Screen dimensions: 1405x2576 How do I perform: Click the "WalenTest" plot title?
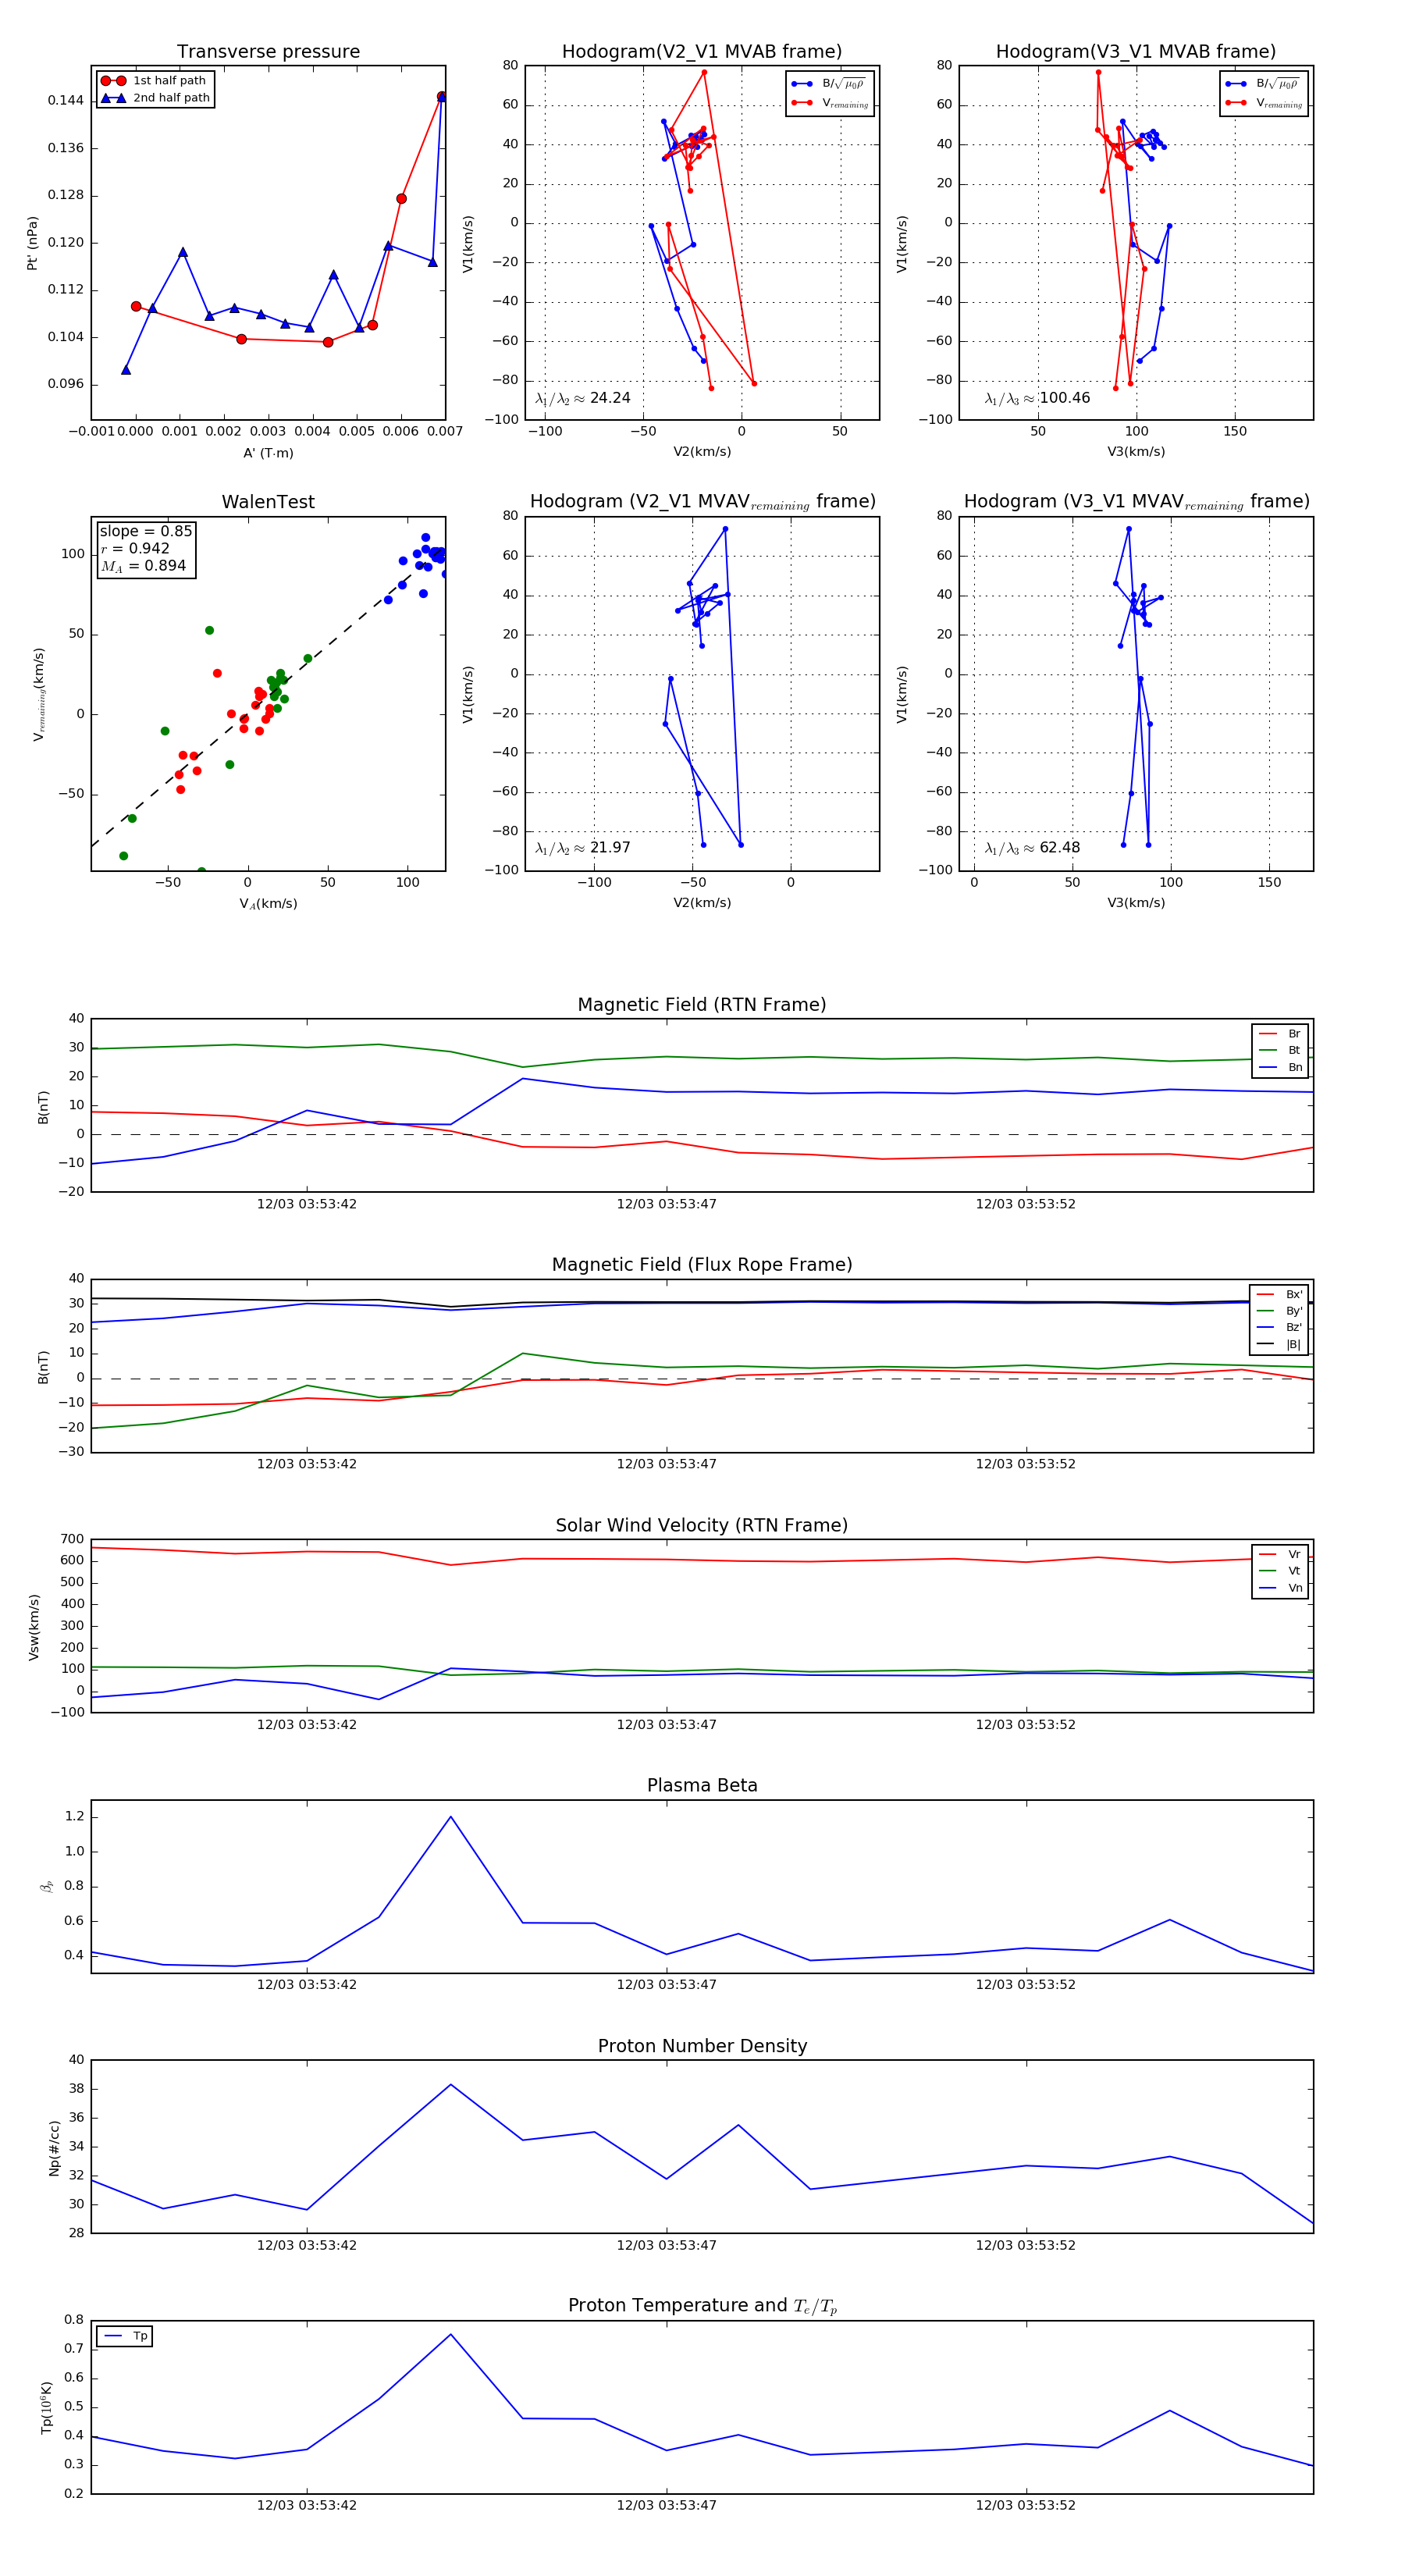(268, 502)
